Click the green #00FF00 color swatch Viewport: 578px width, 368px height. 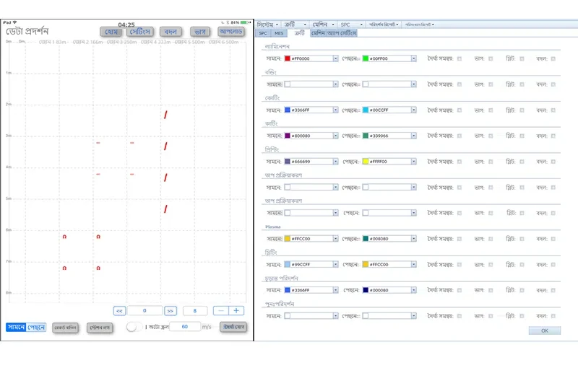pyautogui.click(x=366, y=58)
